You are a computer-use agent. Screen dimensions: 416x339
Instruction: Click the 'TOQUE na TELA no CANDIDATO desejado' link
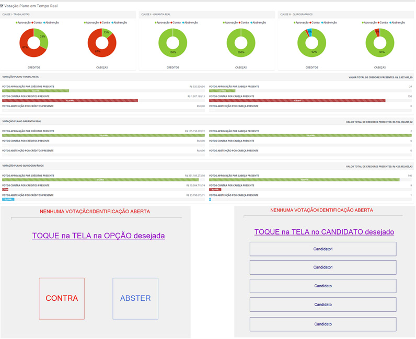point(324,232)
